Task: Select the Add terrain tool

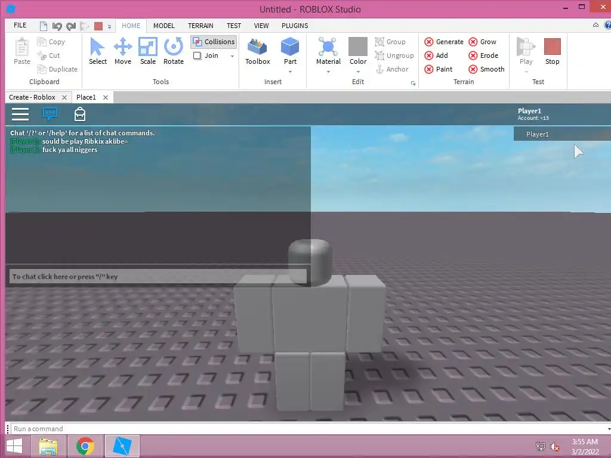Action: 436,55
